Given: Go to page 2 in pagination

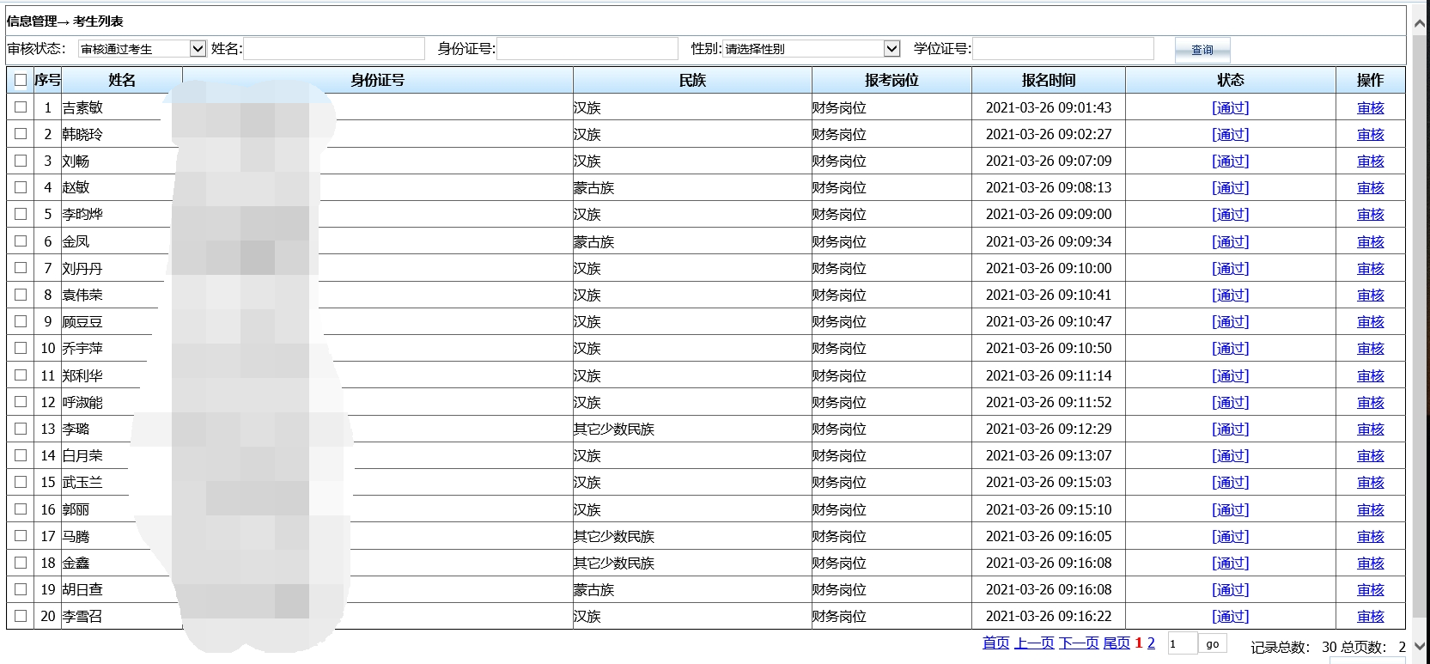Looking at the screenshot, I should [x=1151, y=643].
